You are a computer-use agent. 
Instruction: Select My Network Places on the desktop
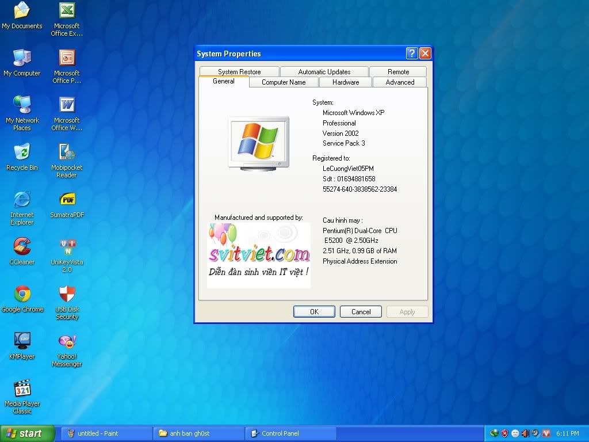(22, 113)
